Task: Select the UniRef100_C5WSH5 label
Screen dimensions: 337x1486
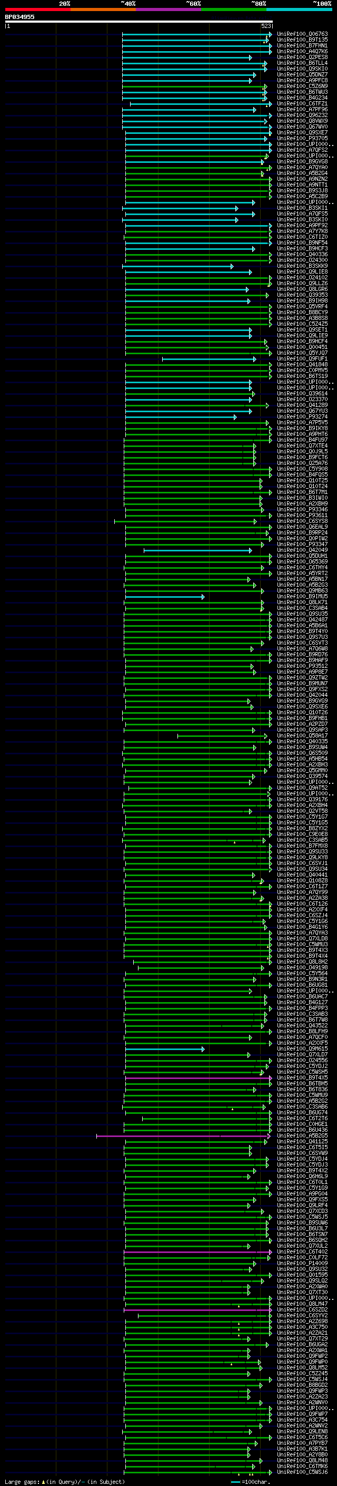Action: point(302,1072)
